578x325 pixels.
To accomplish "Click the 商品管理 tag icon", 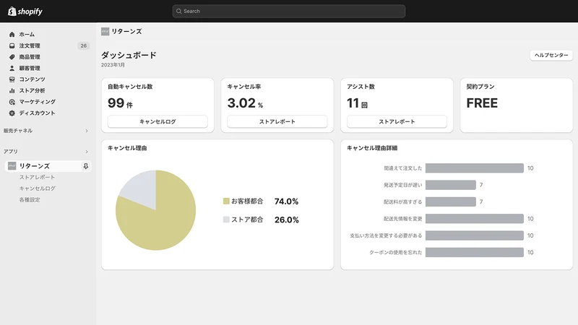I will coord(12,57).
